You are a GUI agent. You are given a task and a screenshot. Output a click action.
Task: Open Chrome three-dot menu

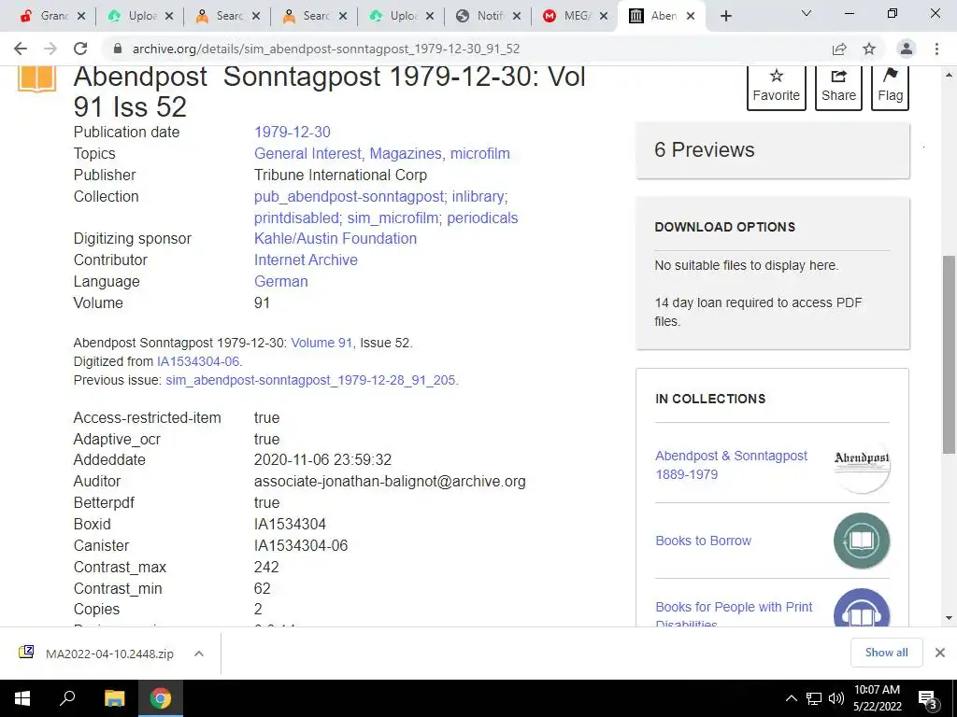click(936, 49)
